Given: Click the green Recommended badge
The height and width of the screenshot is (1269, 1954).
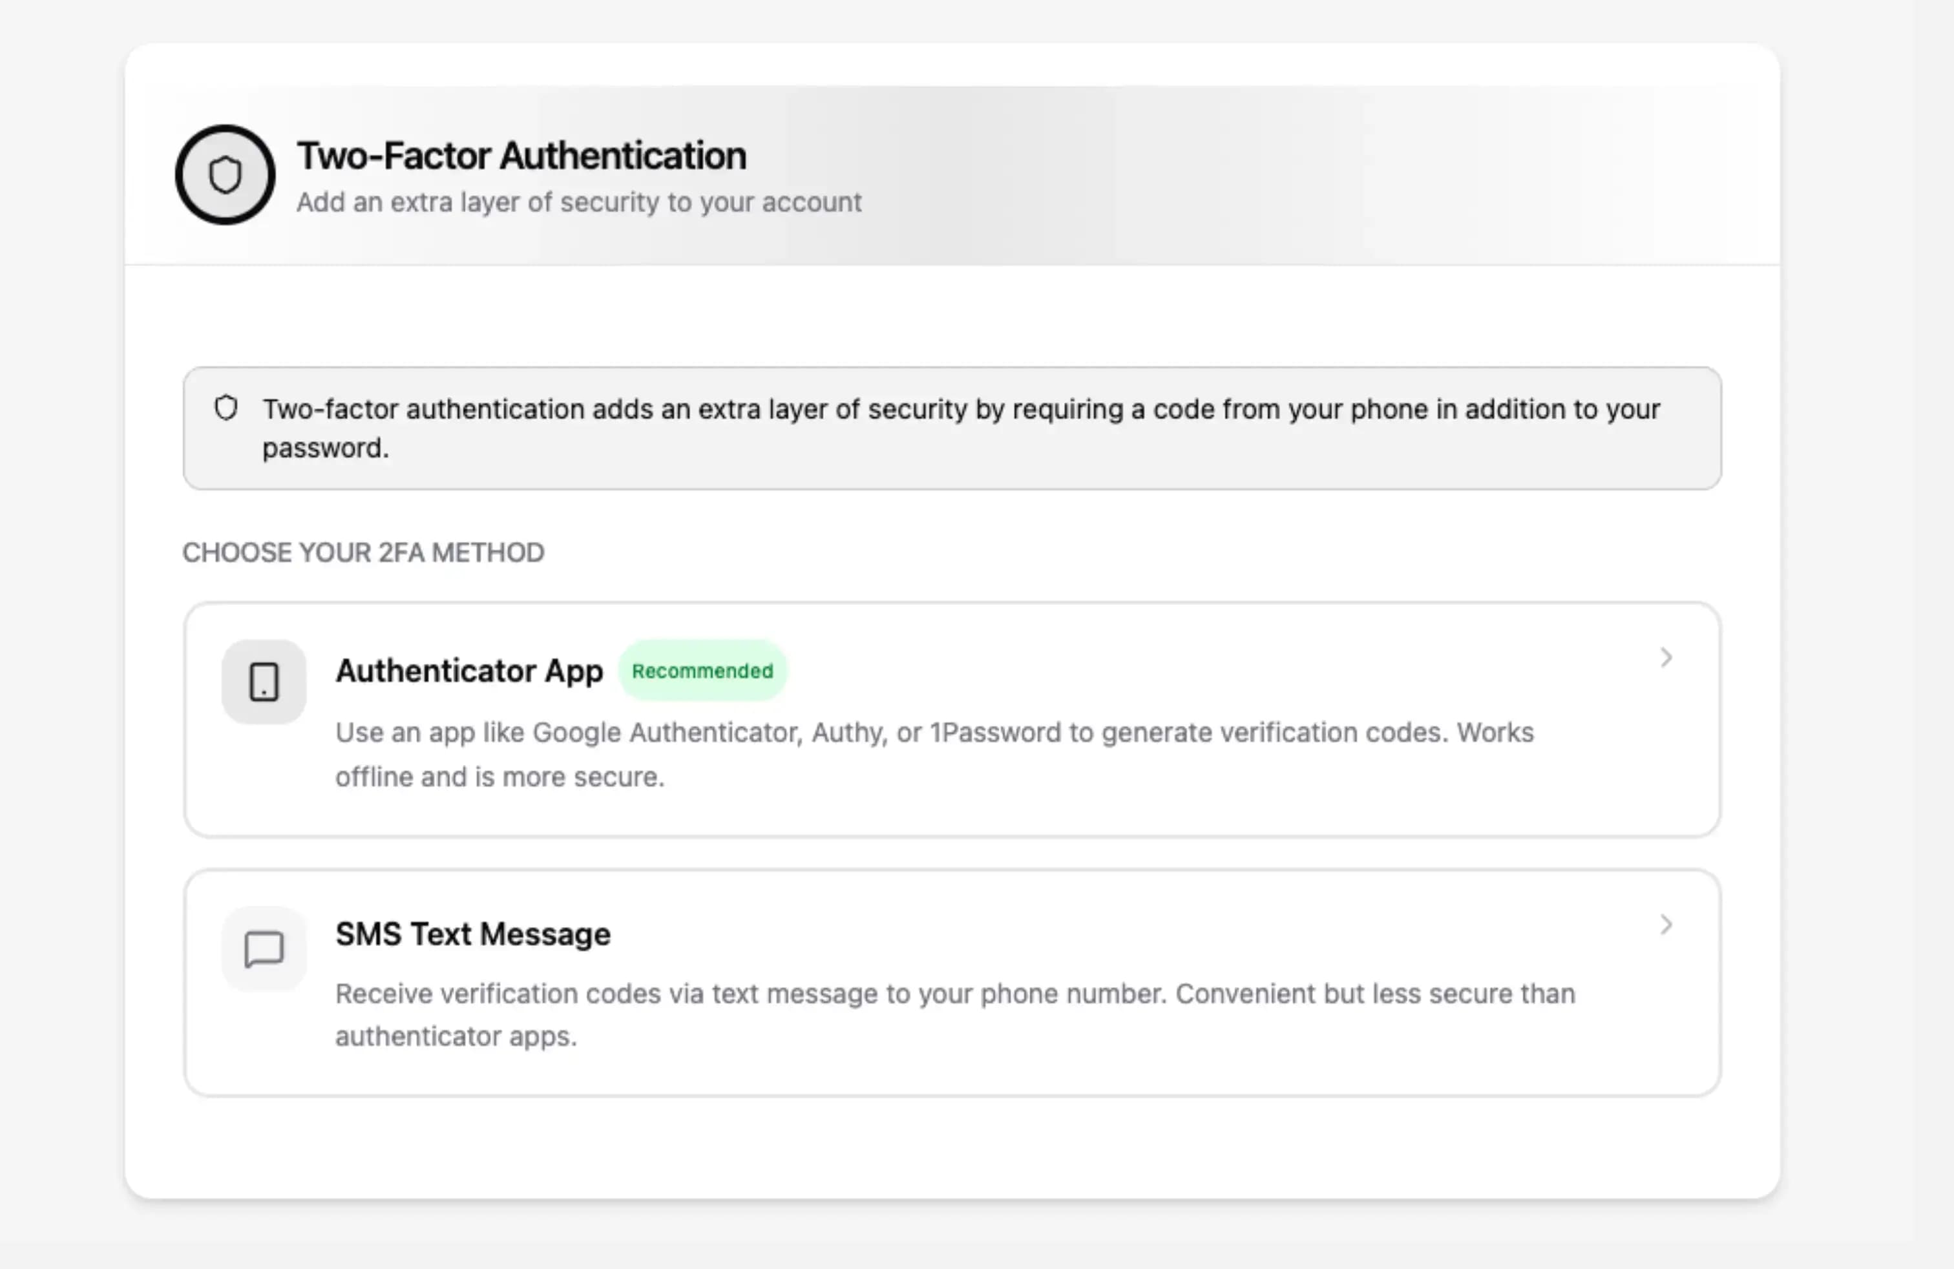Looking at the screenshot, I should click(x=703, y=671).
